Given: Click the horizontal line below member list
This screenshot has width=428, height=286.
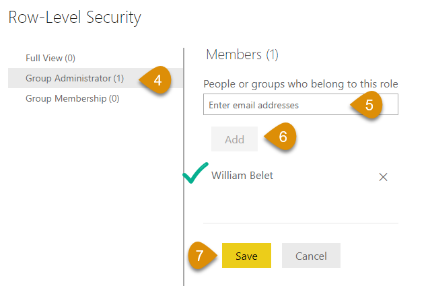Looking at the screenshot, I should coord(300,223).
